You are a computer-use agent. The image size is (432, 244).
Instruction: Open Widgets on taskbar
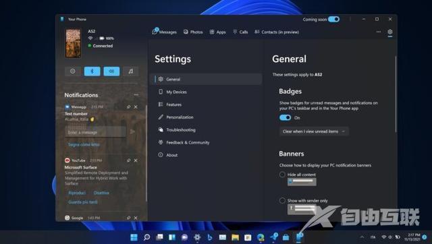tap(172, 237)
